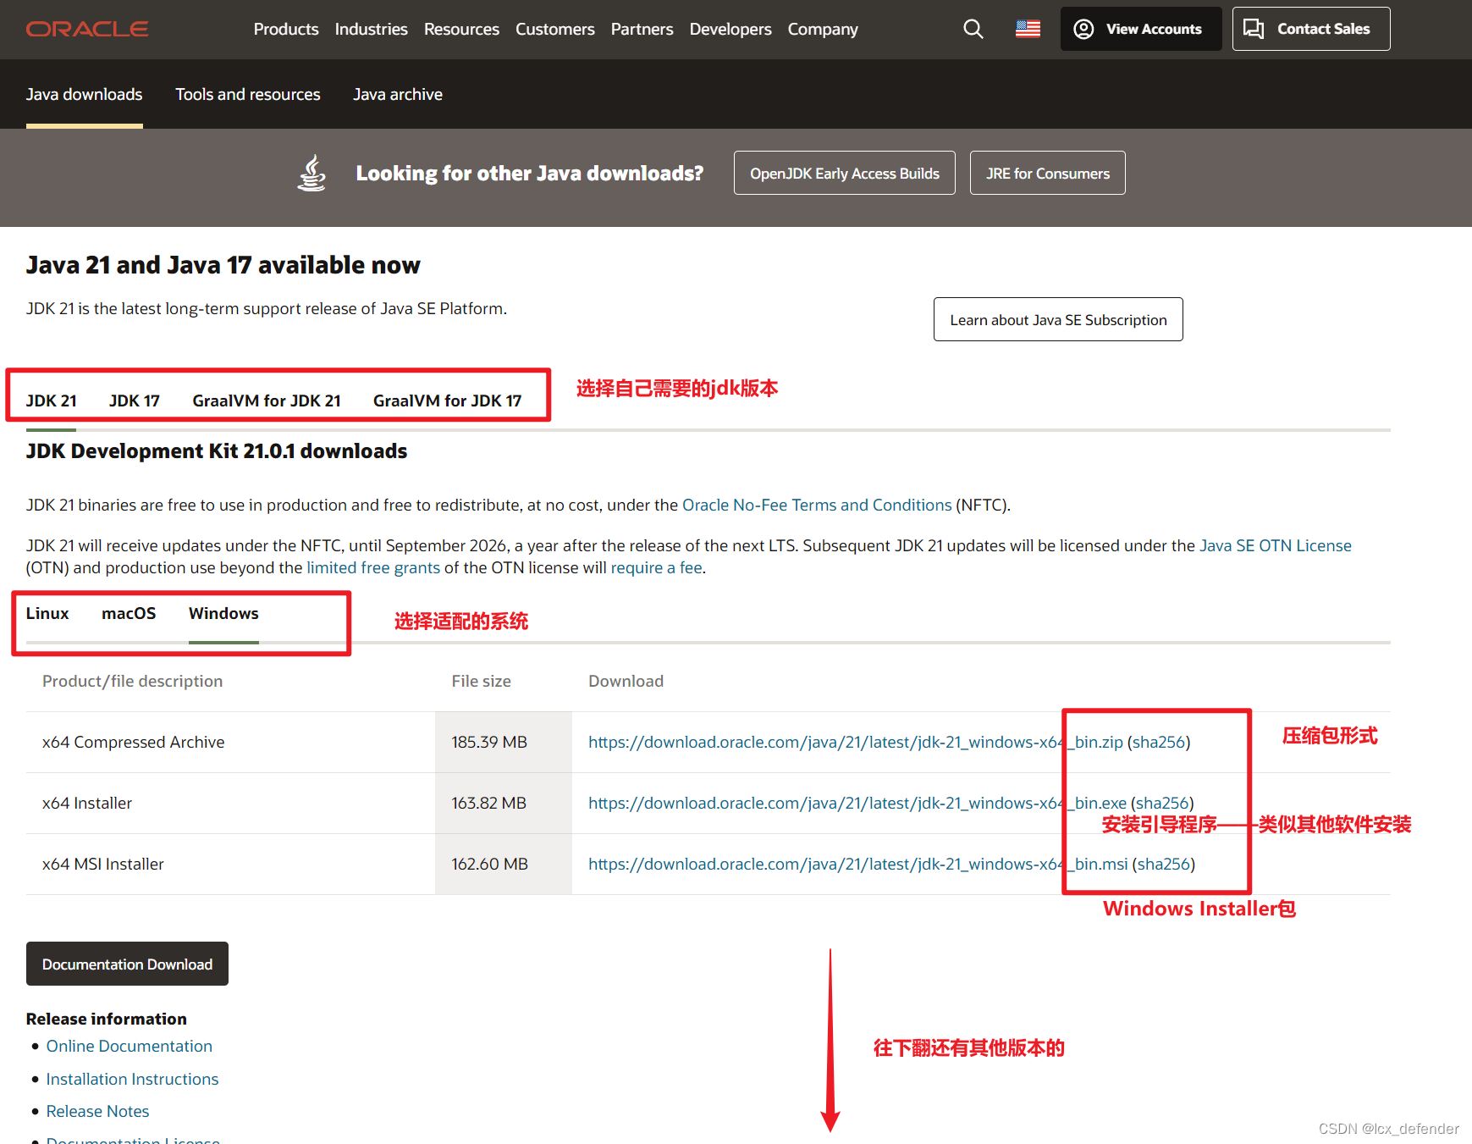1472x1144 pixels.
Task: Open the Release Notes link
Action: point(97,1111)
